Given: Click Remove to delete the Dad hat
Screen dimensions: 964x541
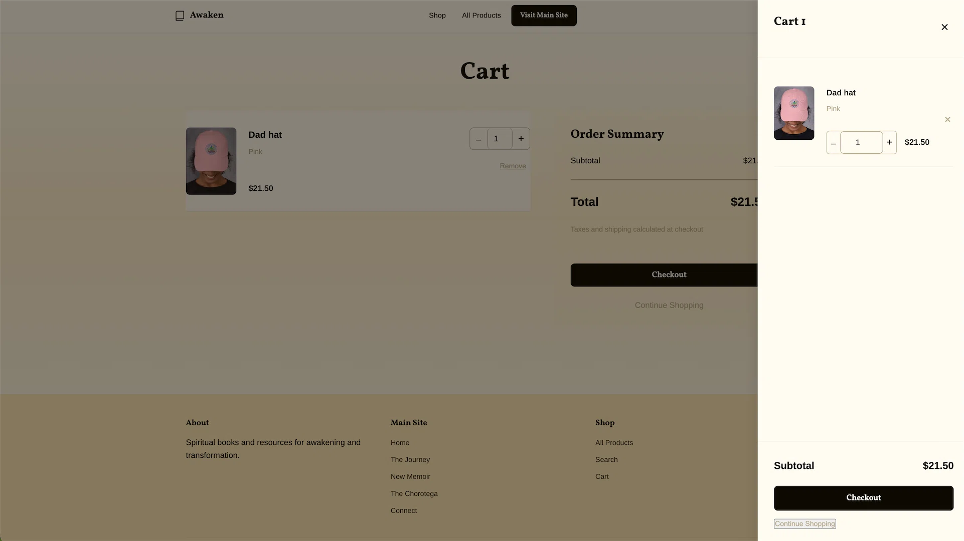Looking at the screenshot, I should [x=513, y=166].
